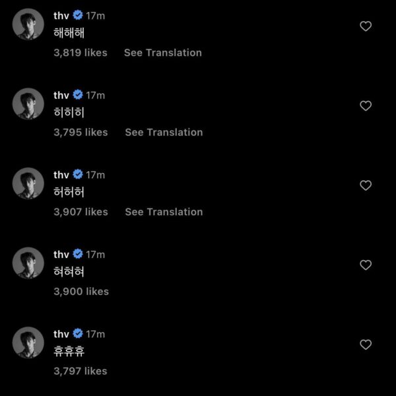Open profile photo by "휴휴휴" comment

(28, 343)
